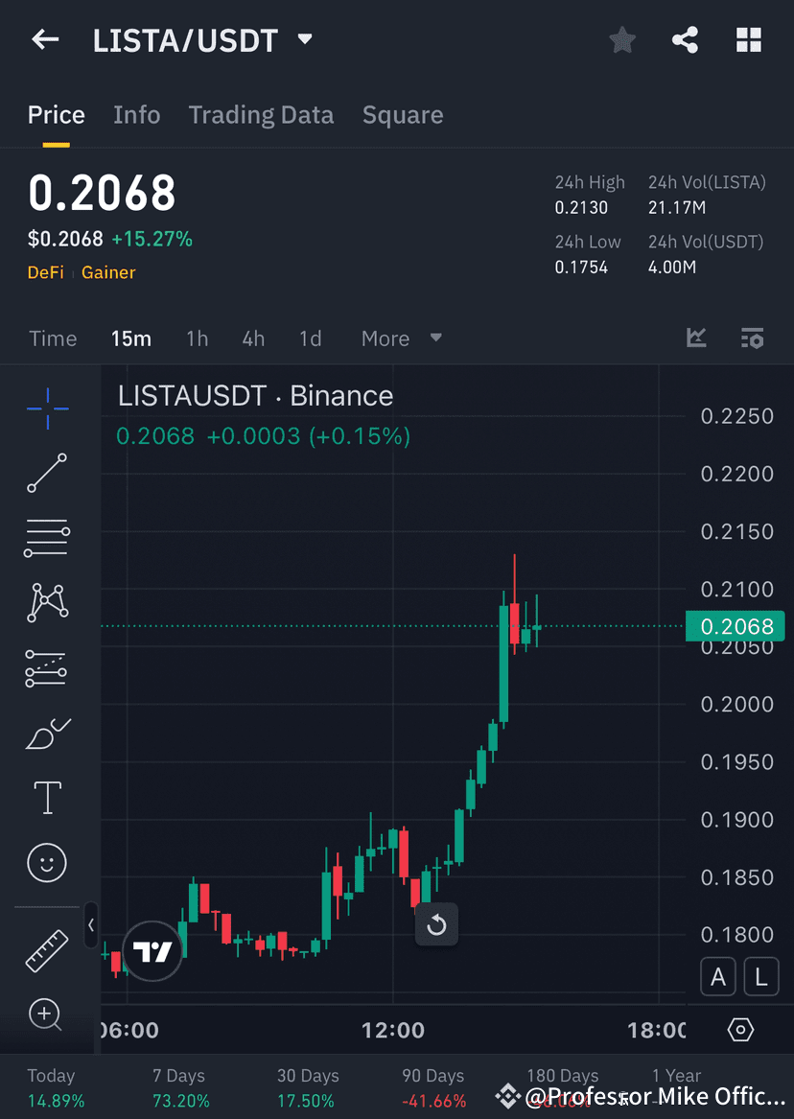Viewport: 794px width, 1119px height.
Task: Open the DeFi category link
Action: [x=45, y=272]
